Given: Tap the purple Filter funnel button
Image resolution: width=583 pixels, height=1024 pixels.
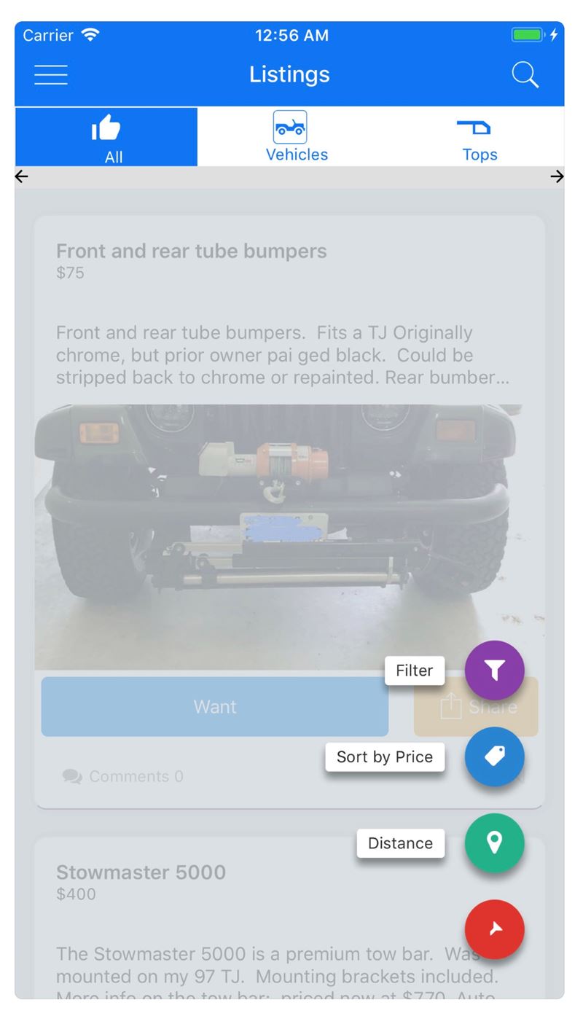Looking at the screenshot, I should [495, 671].
